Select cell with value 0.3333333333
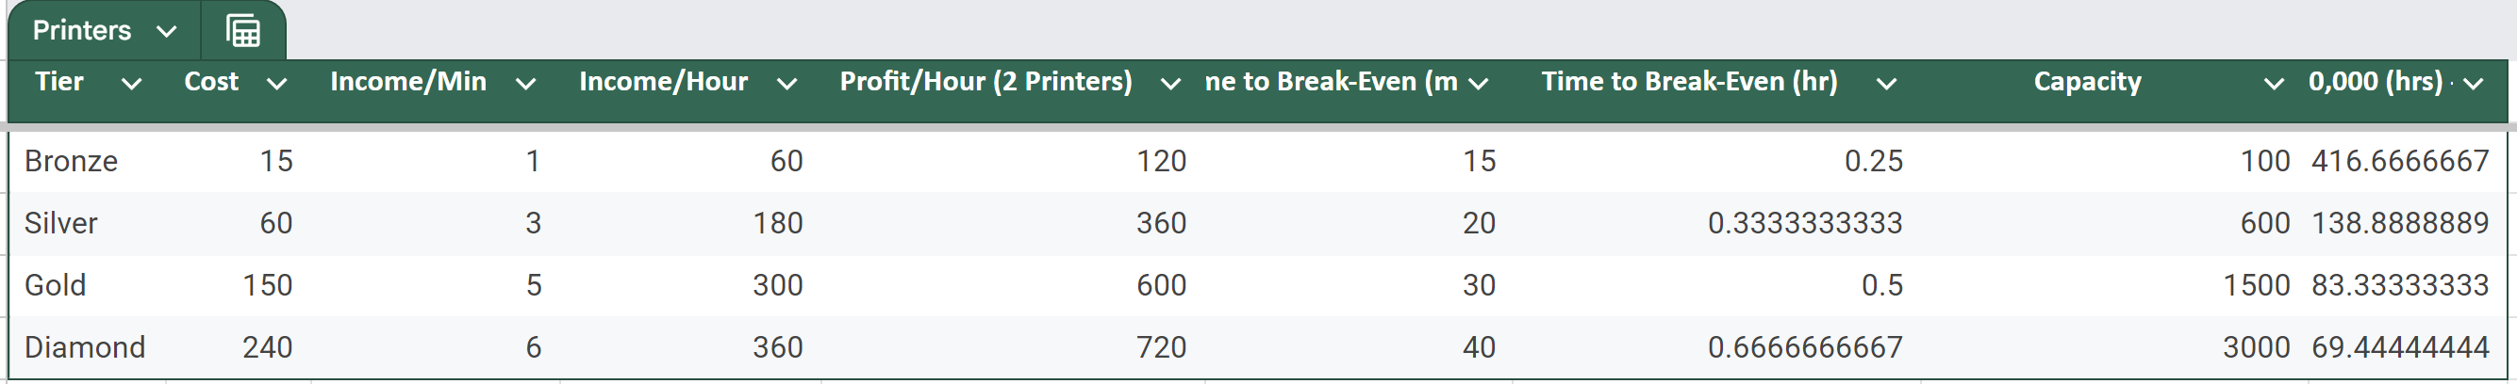Viewport: 2517px width, 384px height. [1716, 223]
